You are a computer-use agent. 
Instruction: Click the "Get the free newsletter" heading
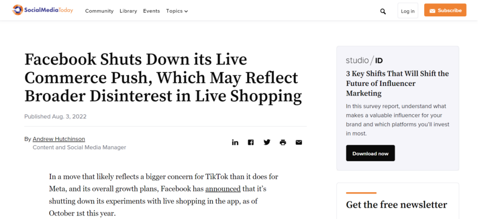coord(396,205)
